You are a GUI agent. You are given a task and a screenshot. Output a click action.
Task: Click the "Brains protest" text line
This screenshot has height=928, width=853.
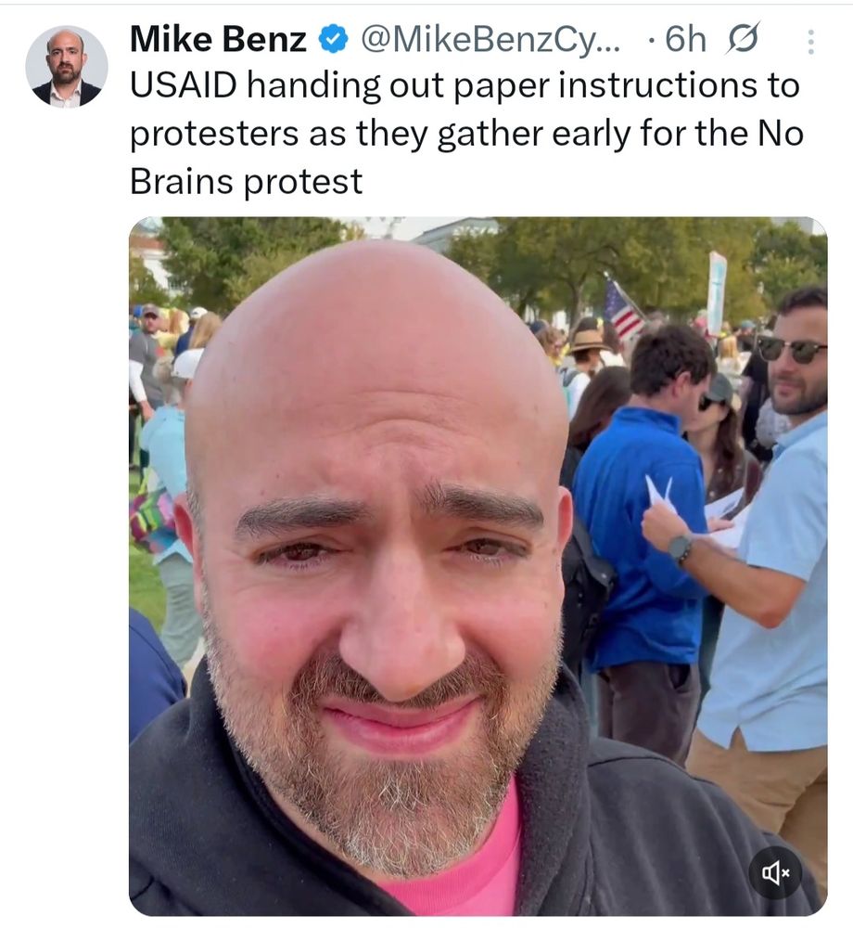[x=246, y=181]
